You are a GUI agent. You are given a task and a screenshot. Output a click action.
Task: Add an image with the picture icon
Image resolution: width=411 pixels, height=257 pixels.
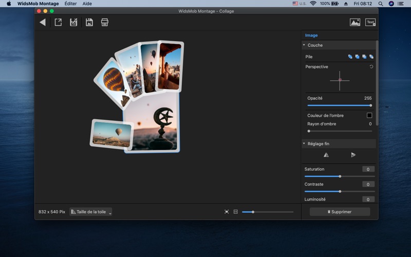(x=355, y=22)
